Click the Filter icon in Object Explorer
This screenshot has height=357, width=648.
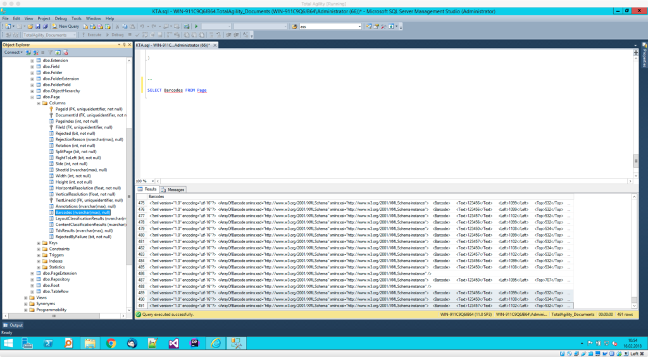click(x=50, y=52)
